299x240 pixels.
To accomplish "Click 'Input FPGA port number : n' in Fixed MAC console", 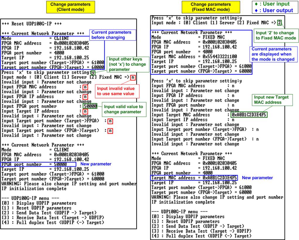I will click(193, 105).
